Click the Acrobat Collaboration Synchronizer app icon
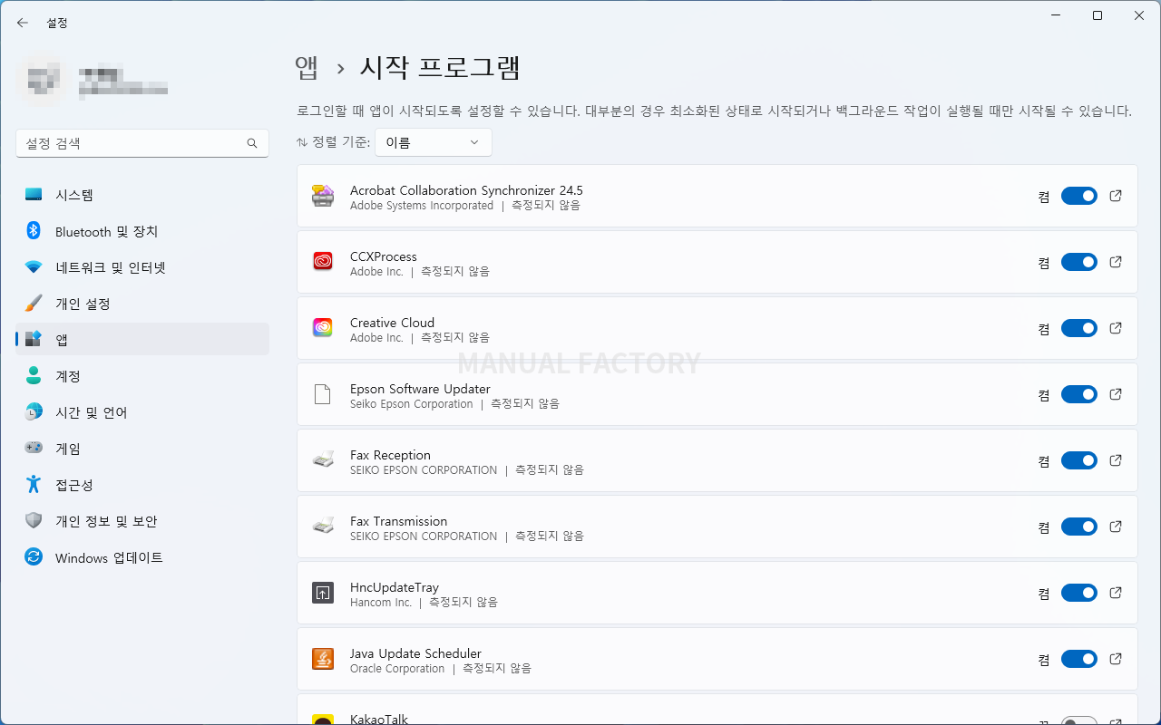 pos(323,196)
